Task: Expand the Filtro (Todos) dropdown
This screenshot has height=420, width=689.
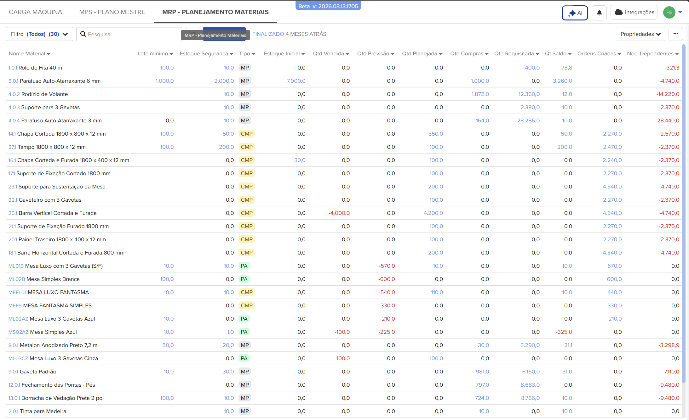Action: point(39,34)
